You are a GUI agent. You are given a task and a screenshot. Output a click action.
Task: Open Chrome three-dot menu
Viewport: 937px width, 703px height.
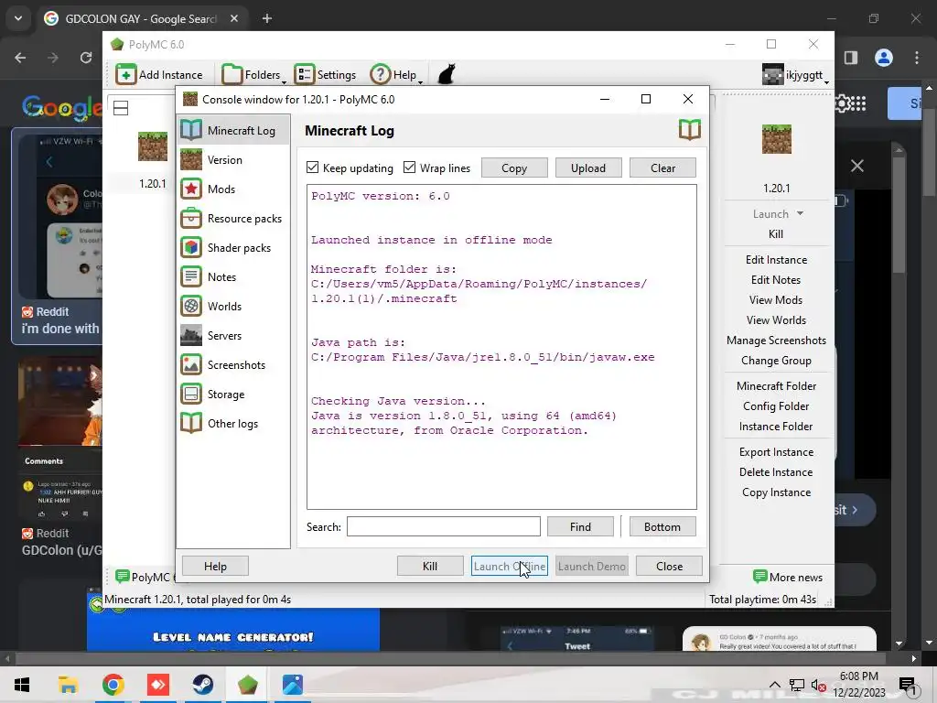point(917,58)
